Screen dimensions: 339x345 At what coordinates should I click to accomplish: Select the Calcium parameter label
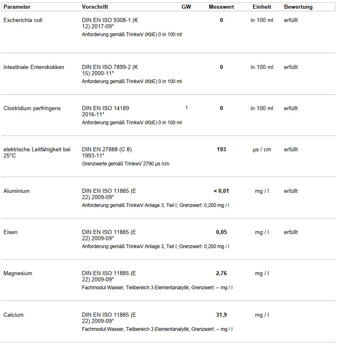tap(13, 315)
